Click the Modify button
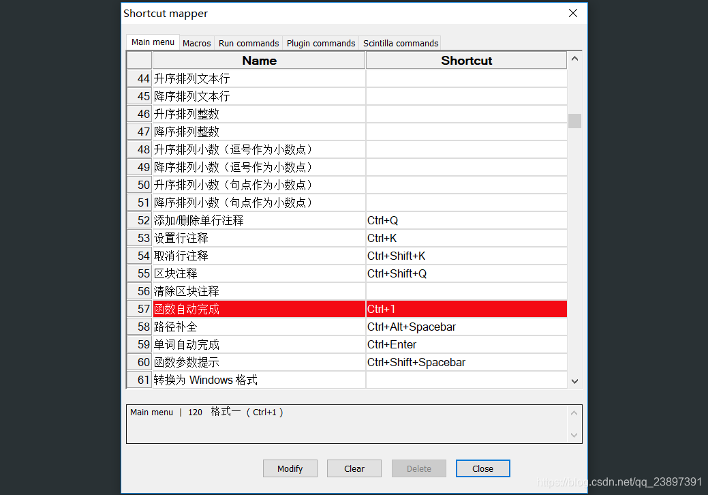Image resolution: width=708 pixels, height=495 pixels. pos(290,469)
